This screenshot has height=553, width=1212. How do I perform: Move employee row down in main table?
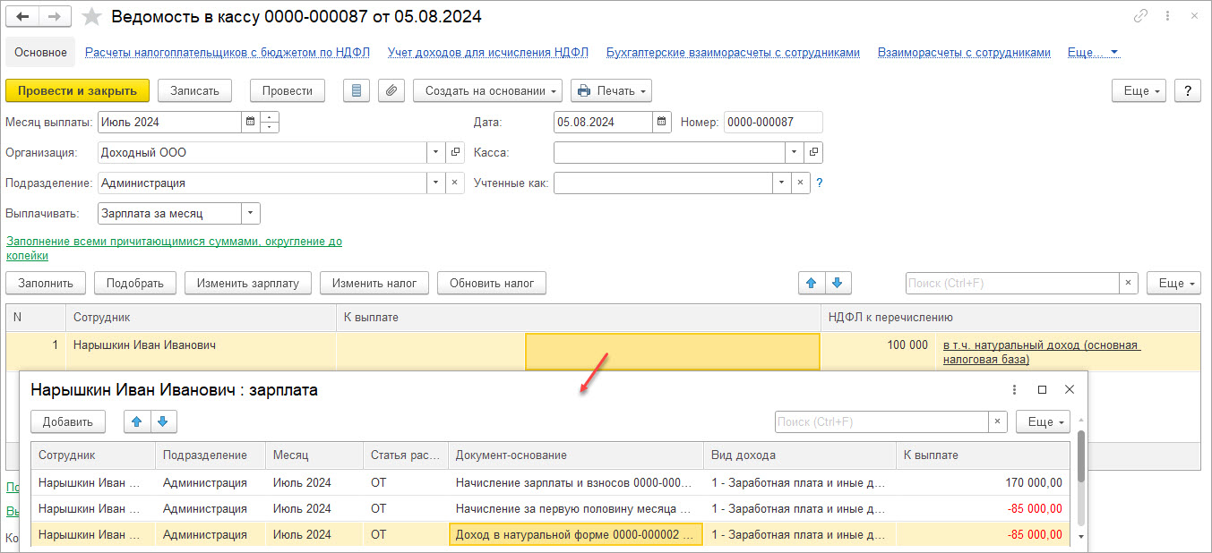click(838, 283)
